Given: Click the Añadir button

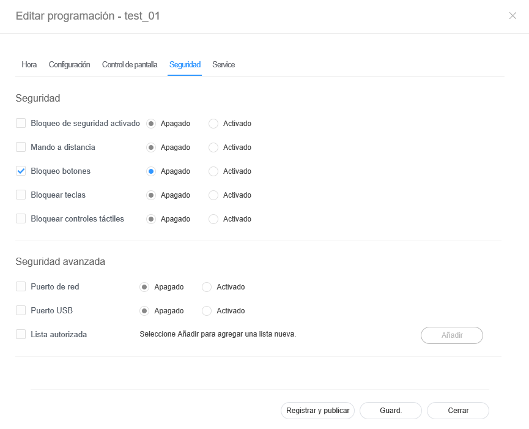Looking at the screenshot, I should [451, 335].
